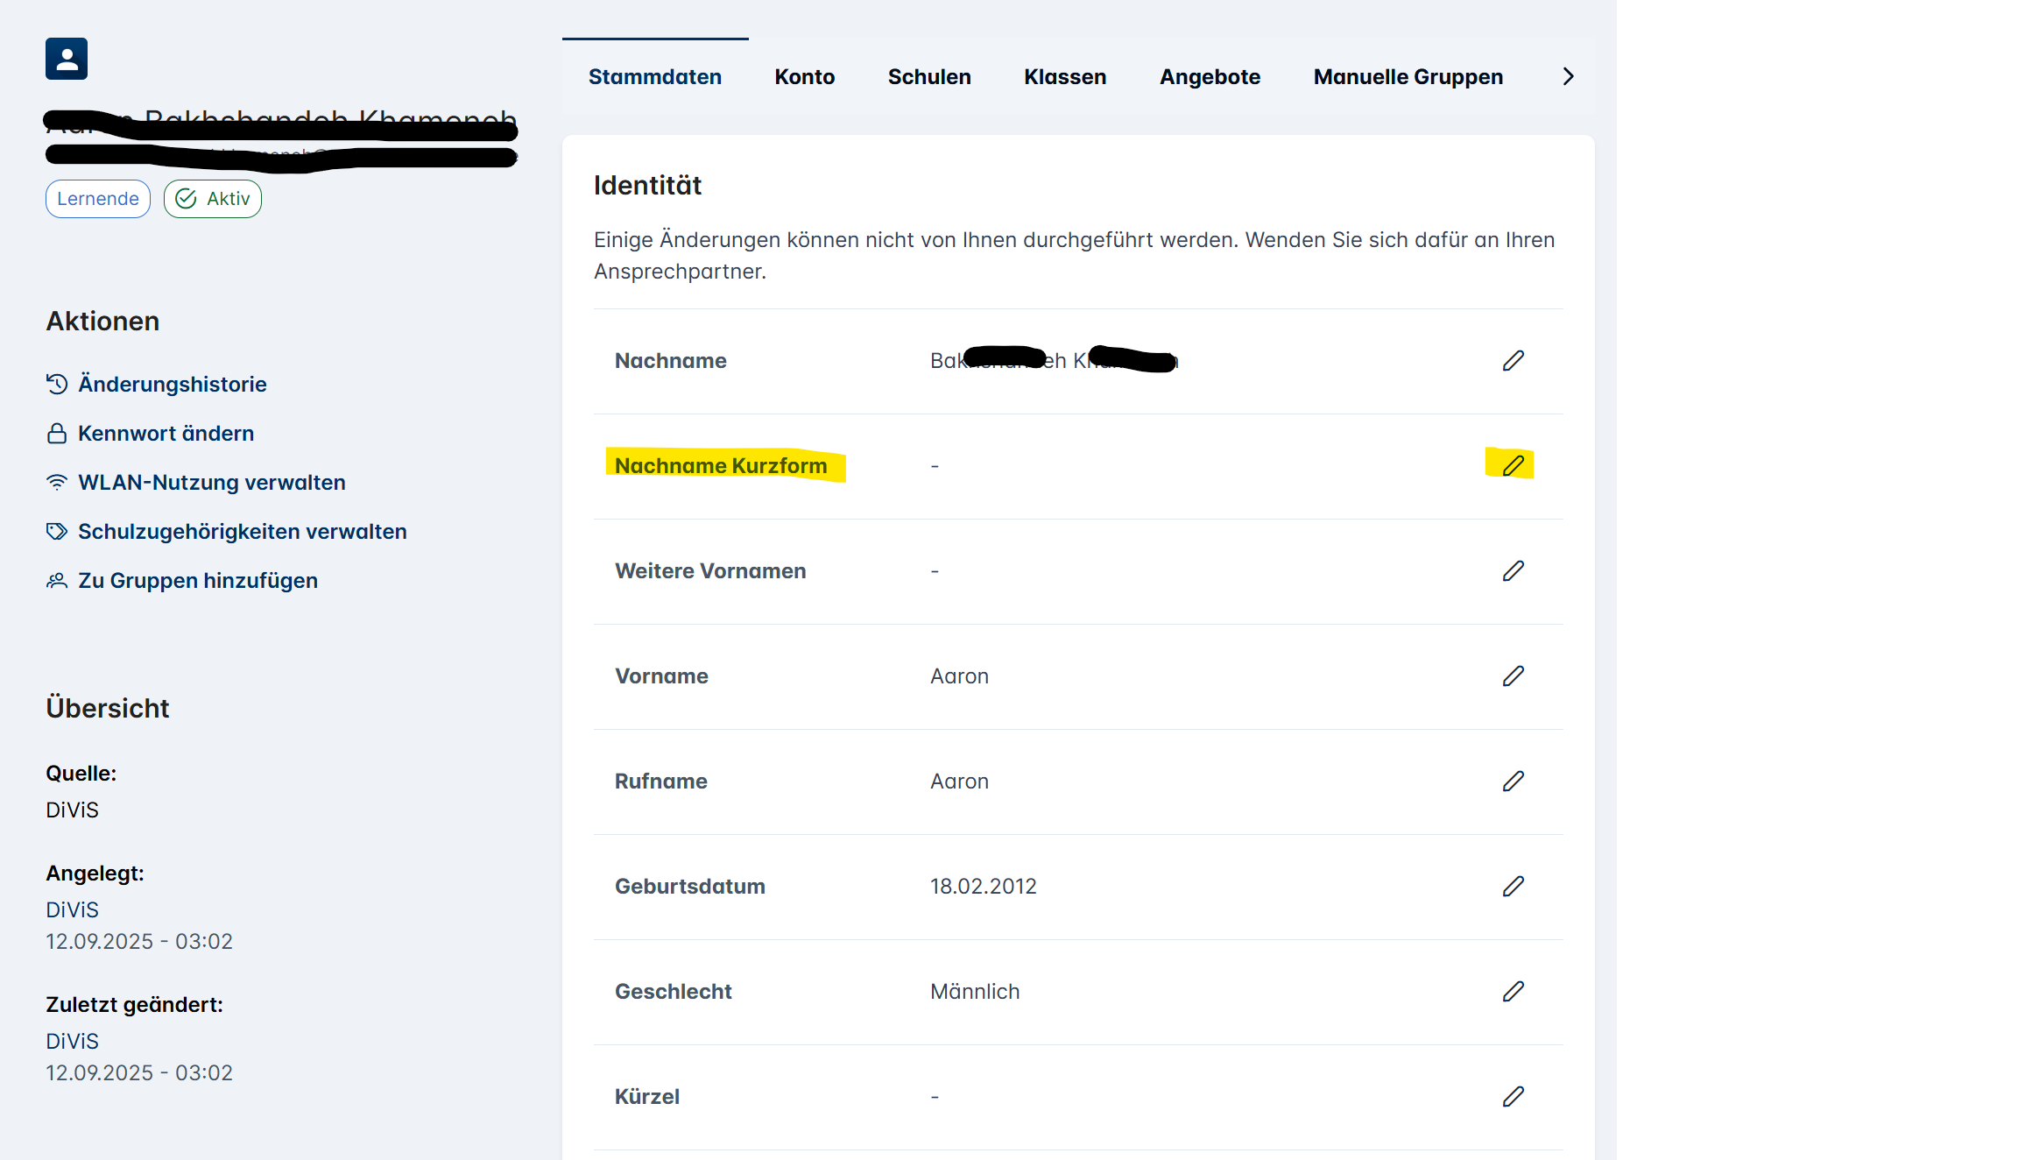
Task: Open WLAN-Nutzung verwalten
Action: [211, 482]
